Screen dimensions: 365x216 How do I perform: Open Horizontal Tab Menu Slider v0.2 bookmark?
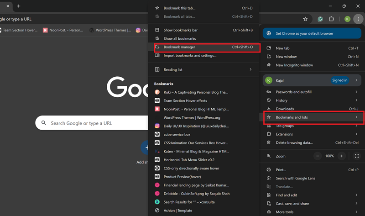pos(203,160)
